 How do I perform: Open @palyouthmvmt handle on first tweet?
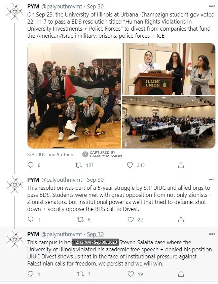(x=62, y=6)
